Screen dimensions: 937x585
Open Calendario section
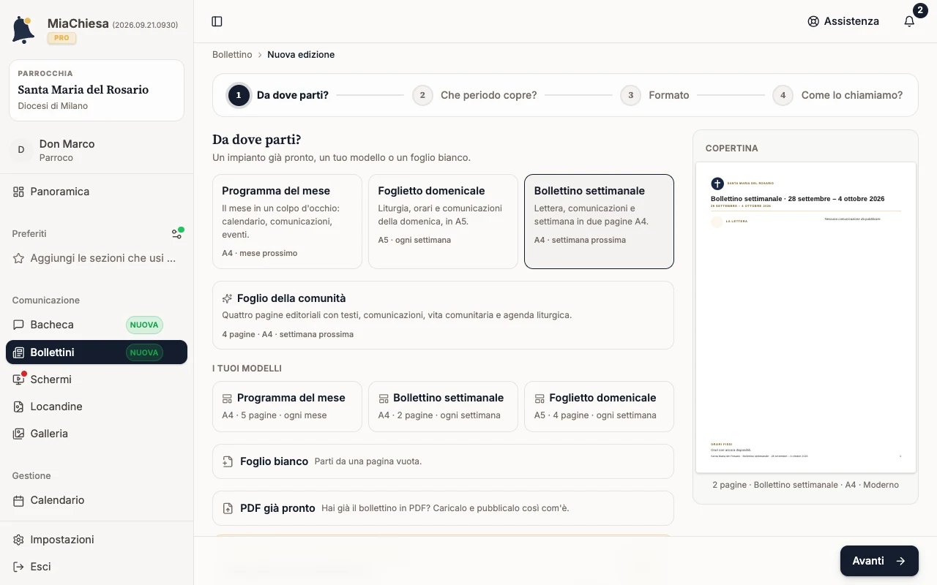pos(97,500)
